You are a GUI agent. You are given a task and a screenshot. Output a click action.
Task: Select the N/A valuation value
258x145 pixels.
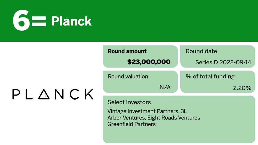[165, 87]
